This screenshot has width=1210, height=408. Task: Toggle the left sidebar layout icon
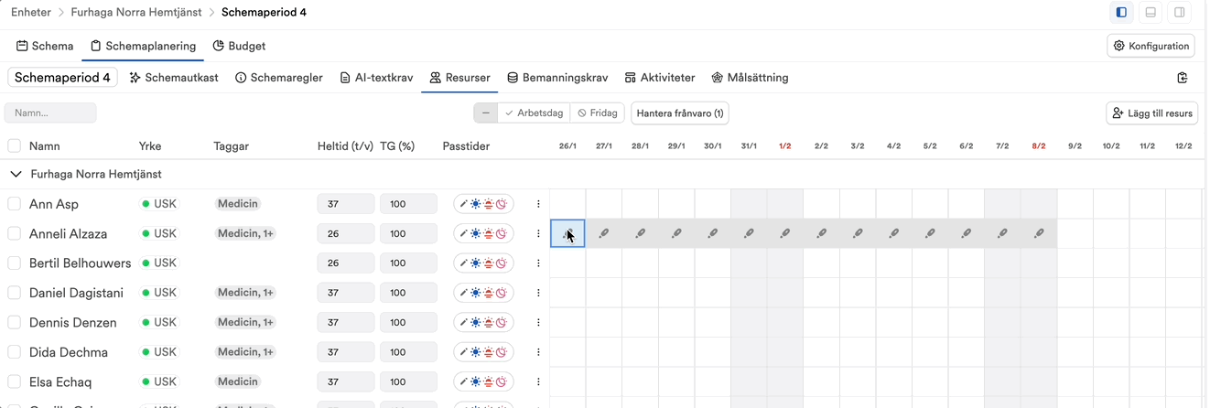coord(1121,13)
